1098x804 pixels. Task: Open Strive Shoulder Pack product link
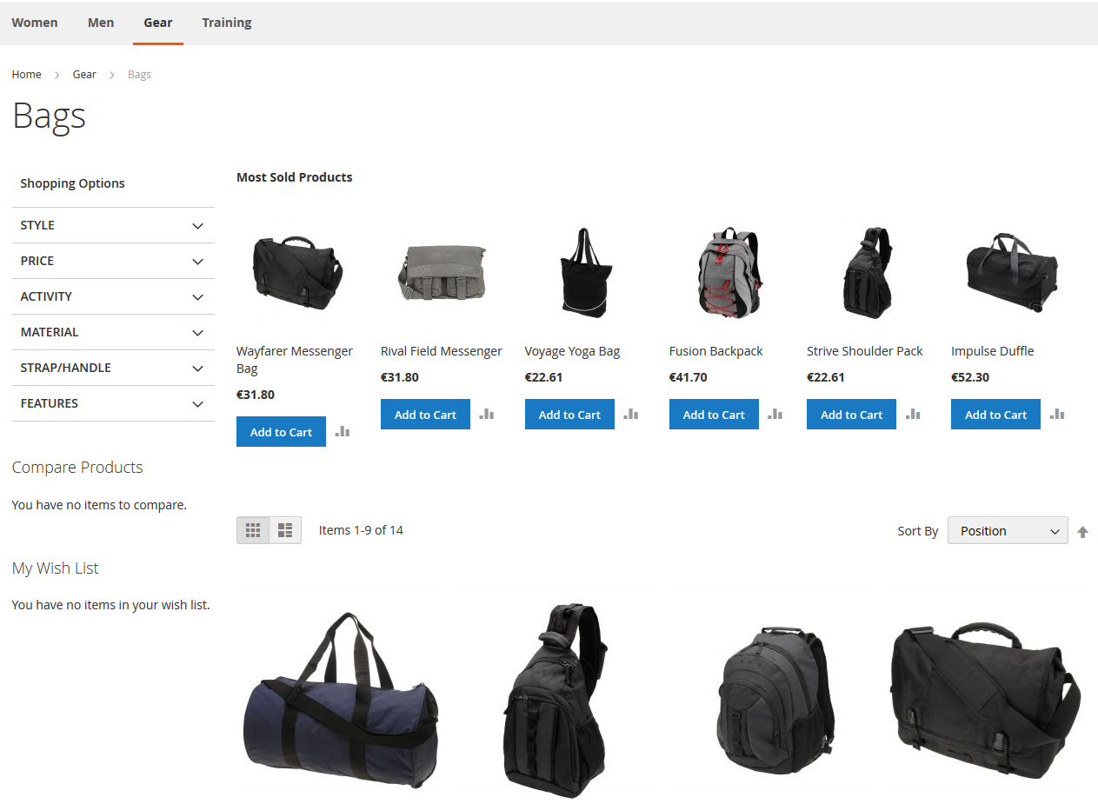pos(865,351)
